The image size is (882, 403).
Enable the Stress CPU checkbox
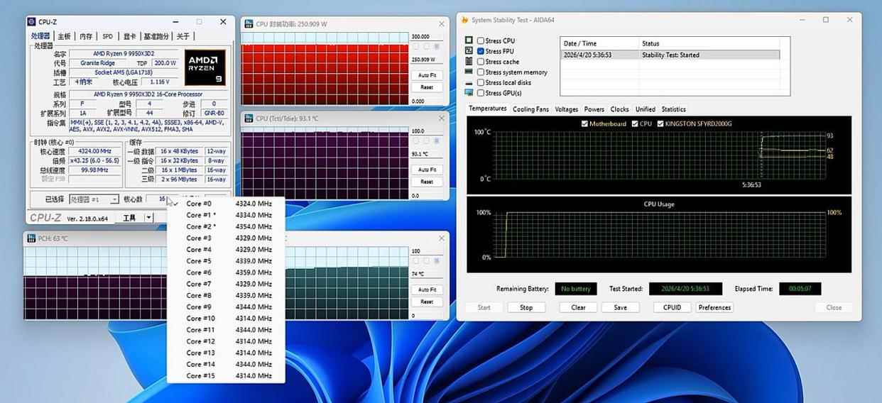point(481,41)
